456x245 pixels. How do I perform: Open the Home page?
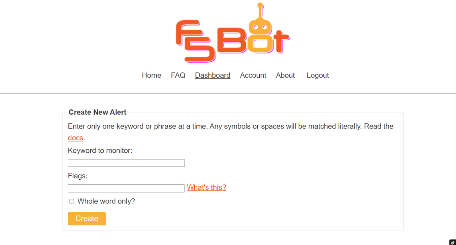[x=151, y=75]
